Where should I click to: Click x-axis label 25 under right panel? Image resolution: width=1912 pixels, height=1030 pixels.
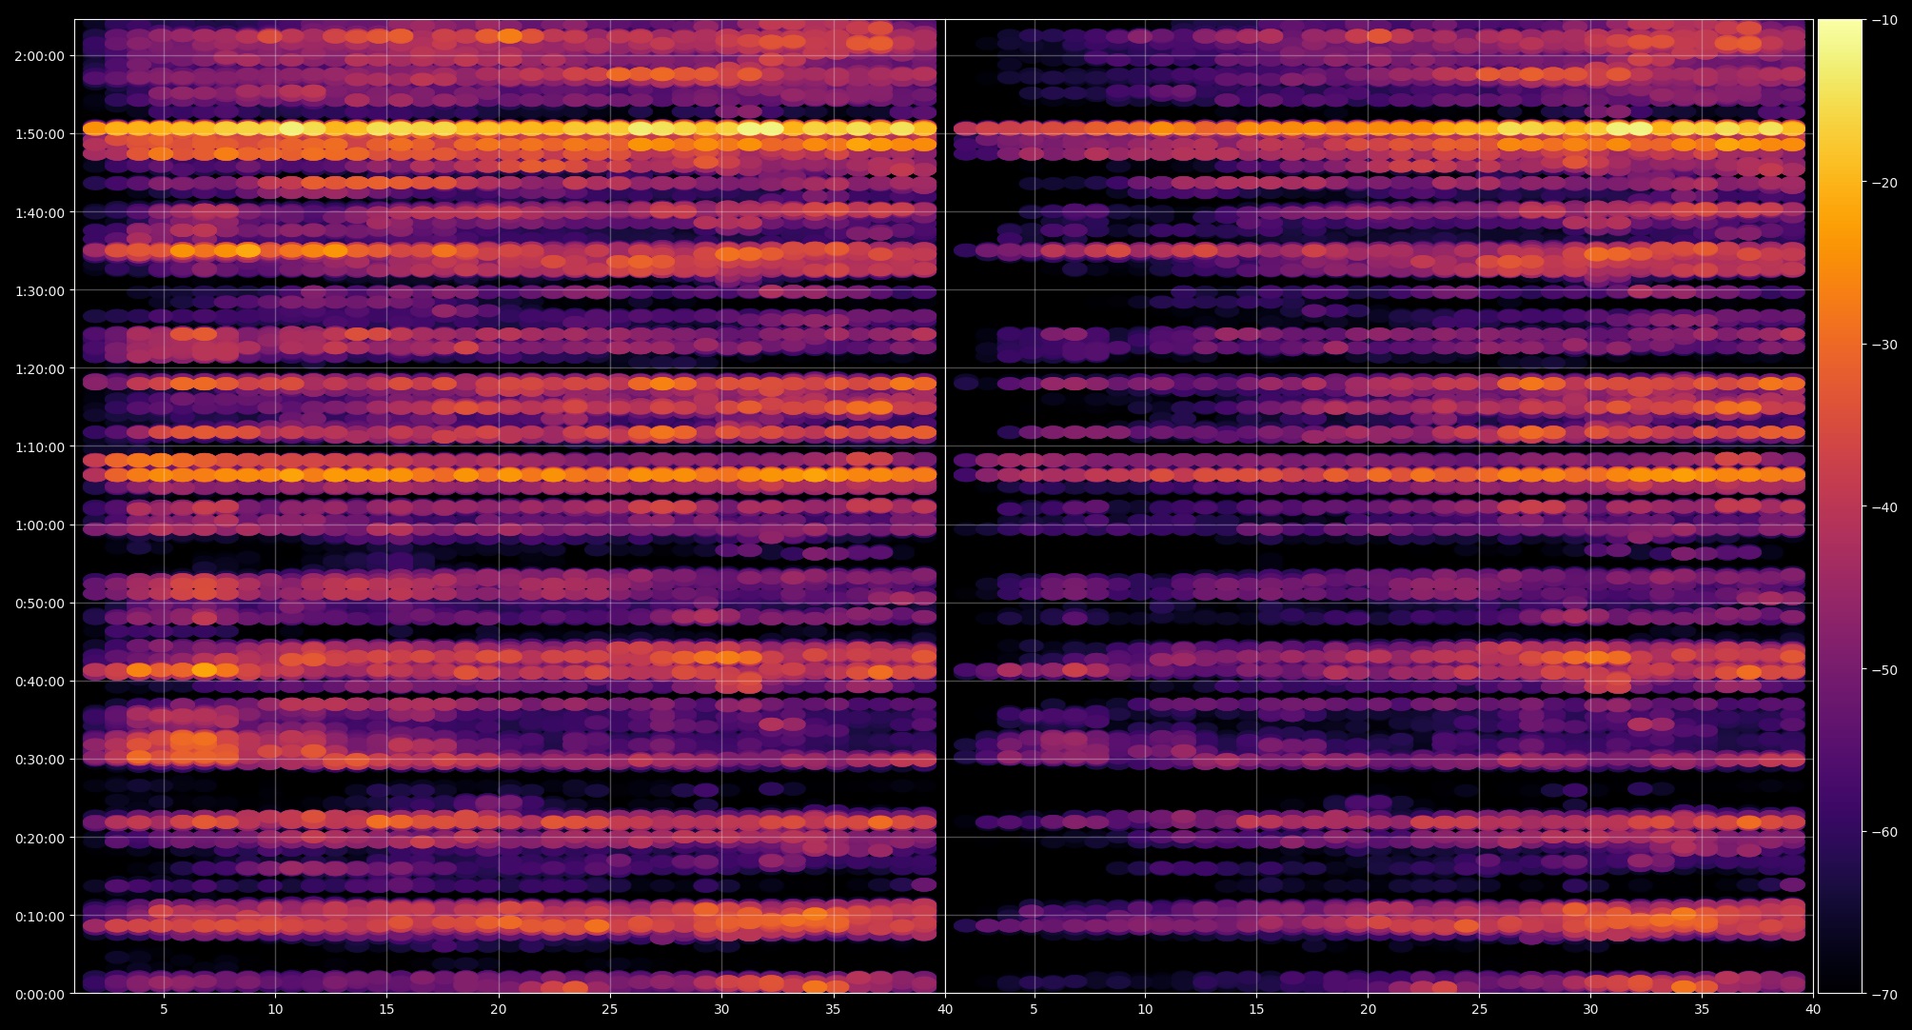click(1479, 1010)
